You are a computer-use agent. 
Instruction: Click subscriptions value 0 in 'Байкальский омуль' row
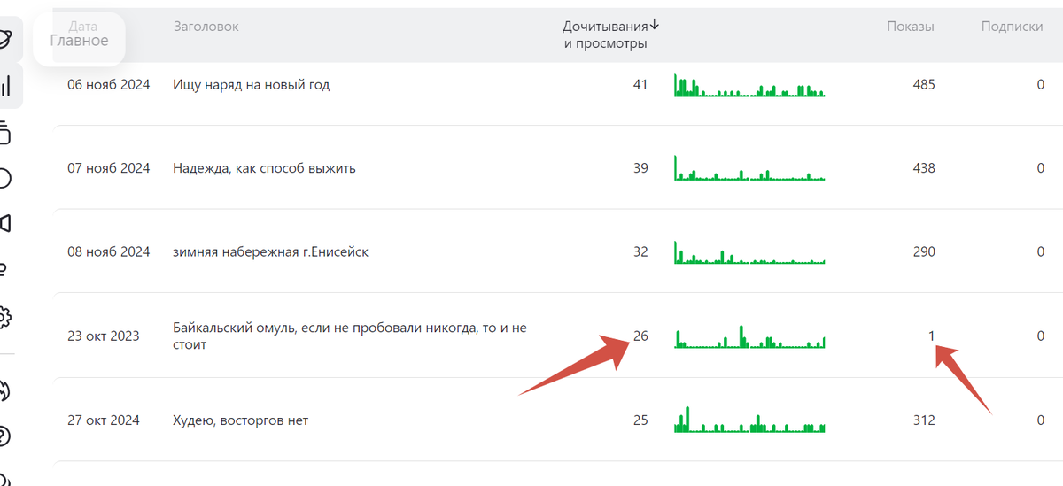point(1040,336)
